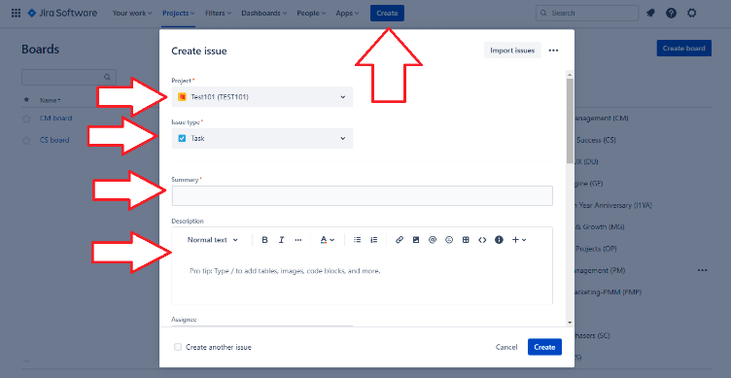Toggle italic formatting in description

tap(282, 240)
